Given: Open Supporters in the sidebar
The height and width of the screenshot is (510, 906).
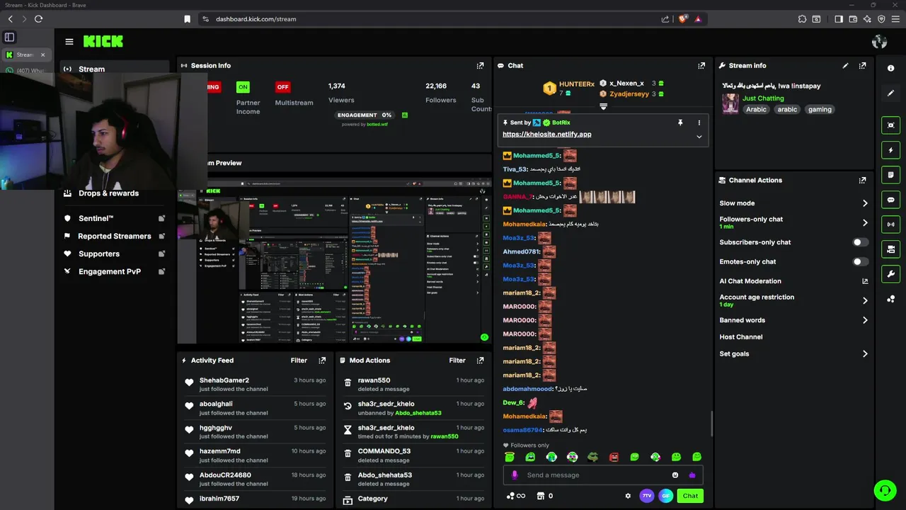Looking at the screenshot, I should coord(113,254).
